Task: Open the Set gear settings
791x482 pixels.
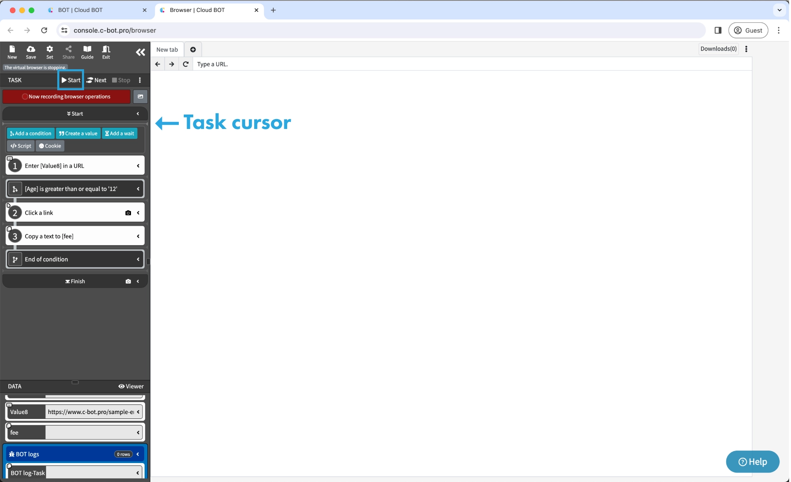Action: 49,52
